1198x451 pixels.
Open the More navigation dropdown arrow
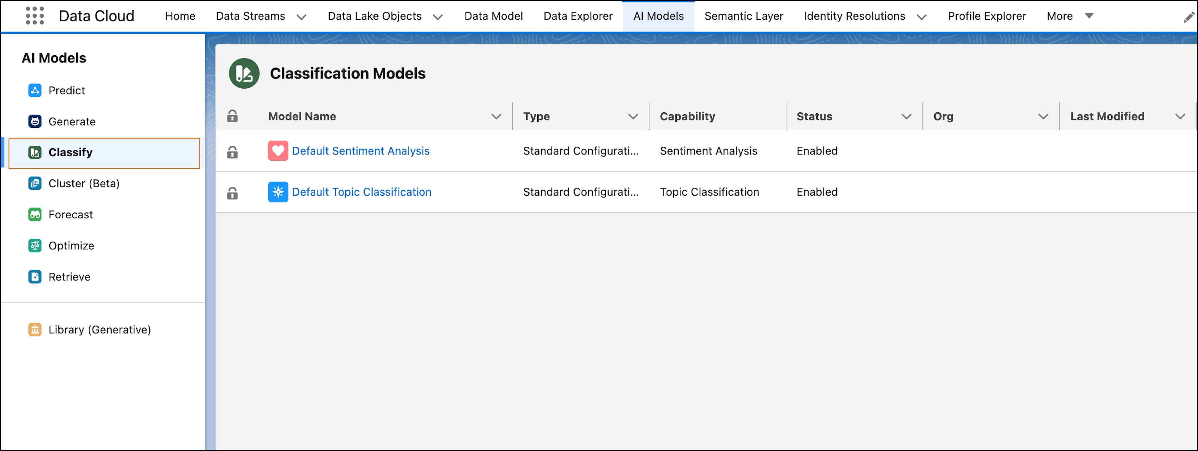pos(1089,16)
